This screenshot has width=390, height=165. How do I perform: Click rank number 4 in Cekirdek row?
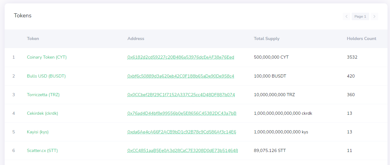point(14,113)
